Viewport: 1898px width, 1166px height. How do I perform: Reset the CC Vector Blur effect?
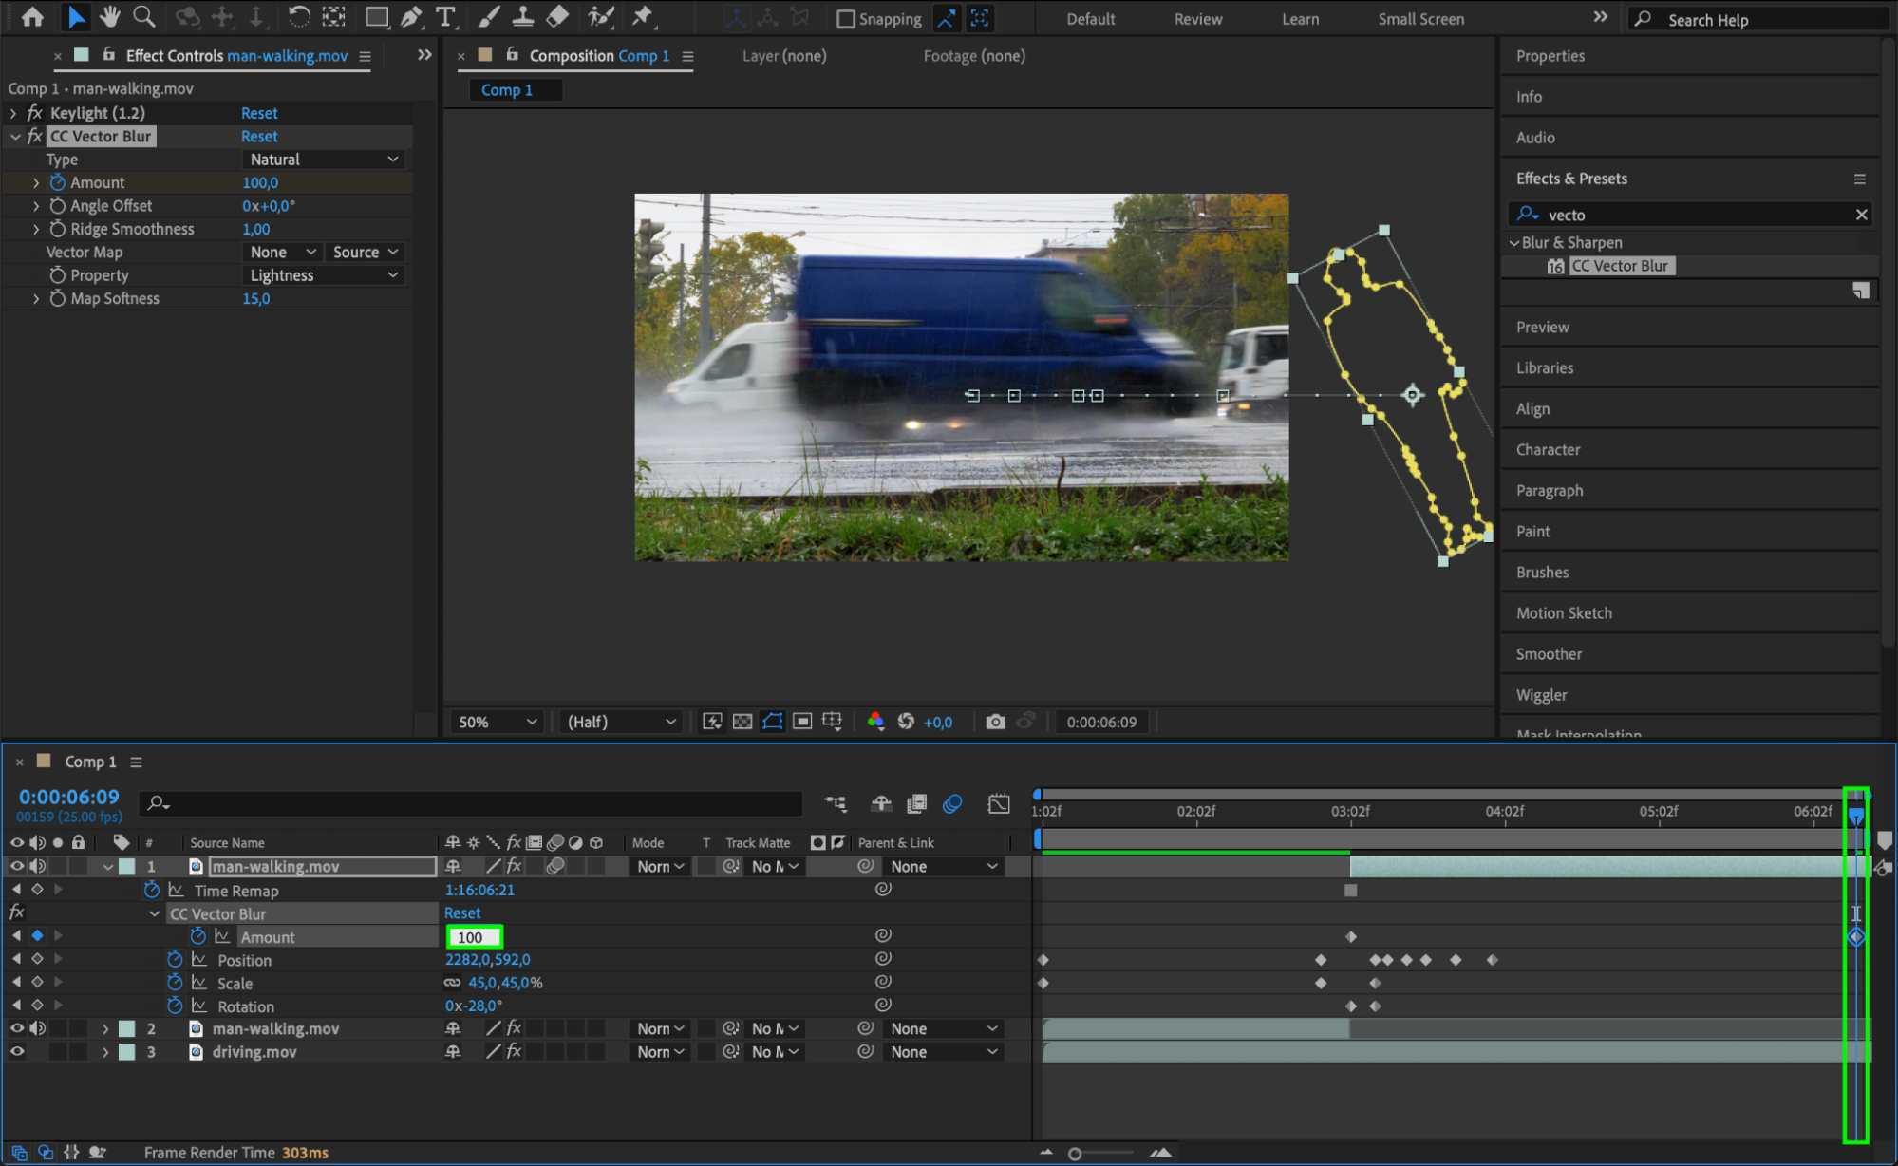[x=259, y=137]
